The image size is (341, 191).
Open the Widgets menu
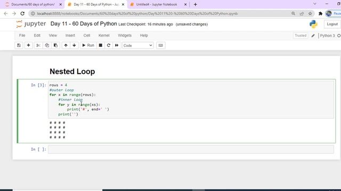[x=125, y=36]
